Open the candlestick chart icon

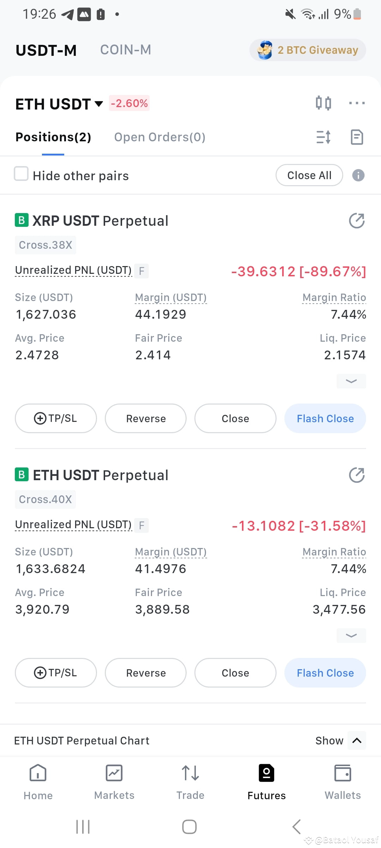click(x=323, y=103)
